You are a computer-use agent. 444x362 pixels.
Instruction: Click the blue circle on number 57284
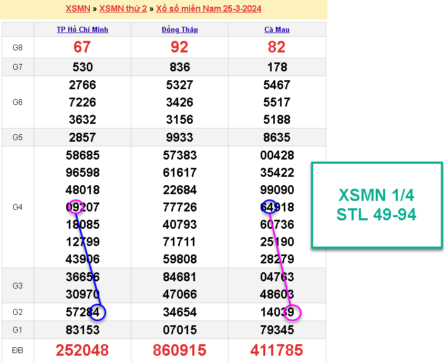click(97, 312)
